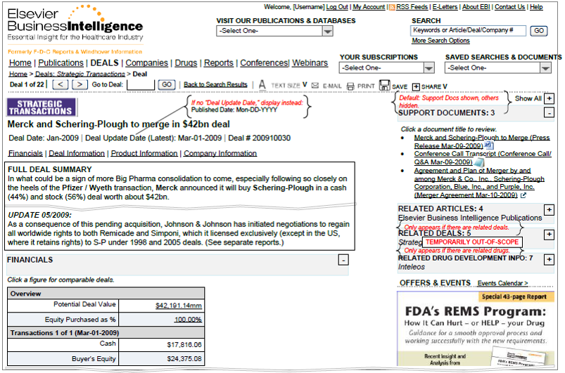Screen dimensions: 565x373
Task: Click external link icon beside Merger Agreement
Action: click(x=523, y=195)
